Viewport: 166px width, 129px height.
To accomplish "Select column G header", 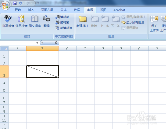I will pyautogui.click(x=139, y=49).
